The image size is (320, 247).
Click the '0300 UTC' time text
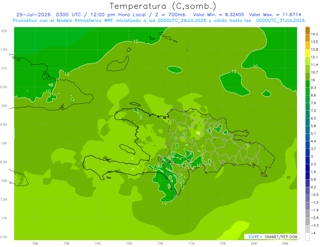(69, 15)
